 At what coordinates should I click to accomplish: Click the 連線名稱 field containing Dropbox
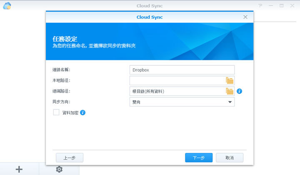pyautogui.click(x=182, y=70)
